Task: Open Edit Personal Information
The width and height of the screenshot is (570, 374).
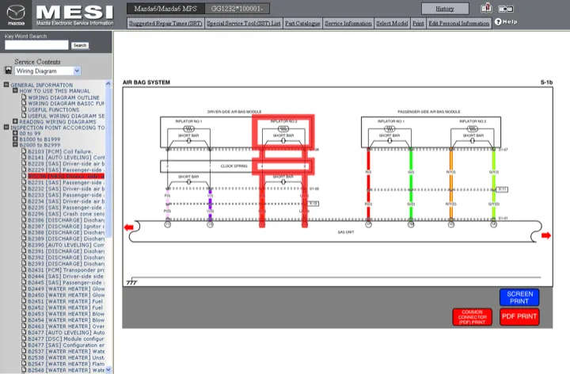Action: tap(458, 23)
